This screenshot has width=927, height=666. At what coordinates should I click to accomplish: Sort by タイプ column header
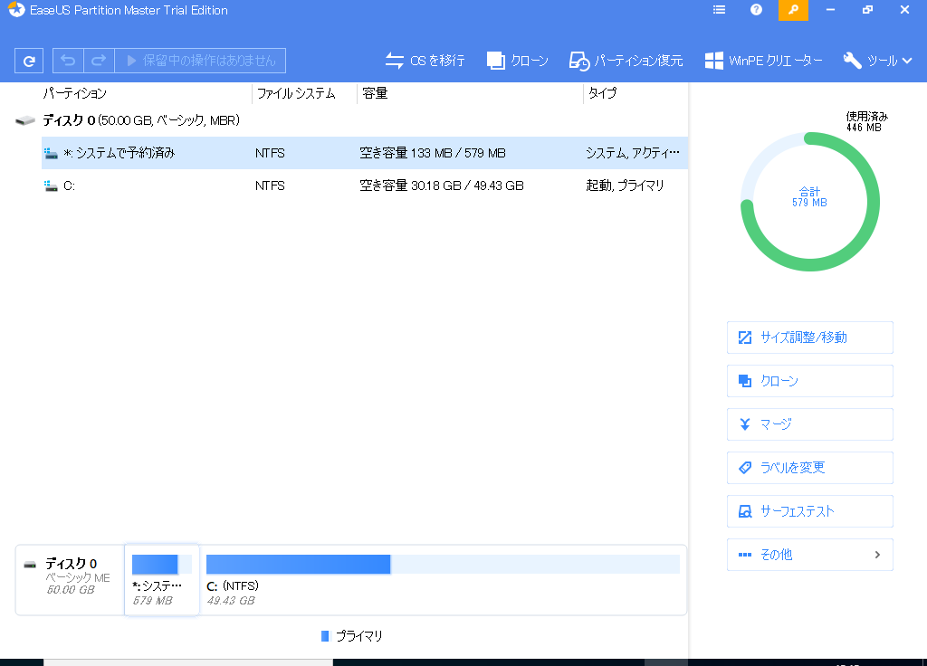pos(602,93)
